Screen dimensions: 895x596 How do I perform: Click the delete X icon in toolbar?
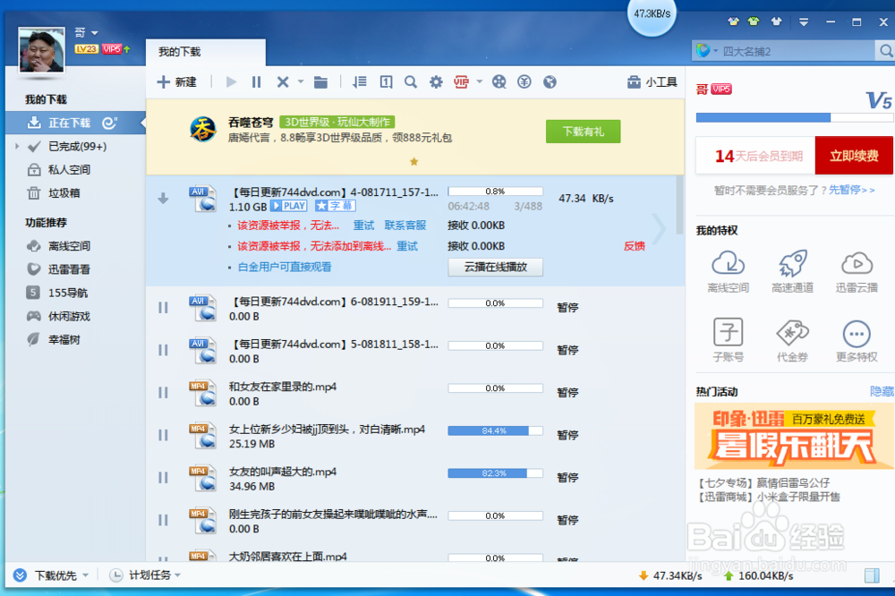(283, 82)
